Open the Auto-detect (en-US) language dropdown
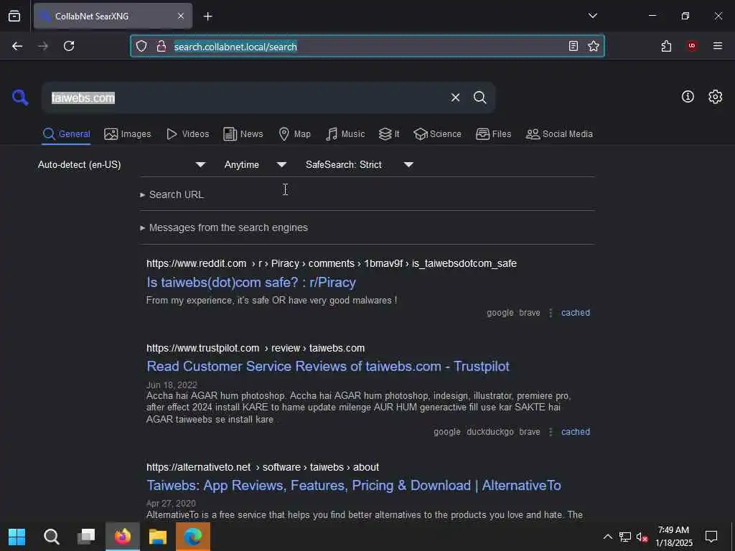735x551 pixels. click(121, 164)
